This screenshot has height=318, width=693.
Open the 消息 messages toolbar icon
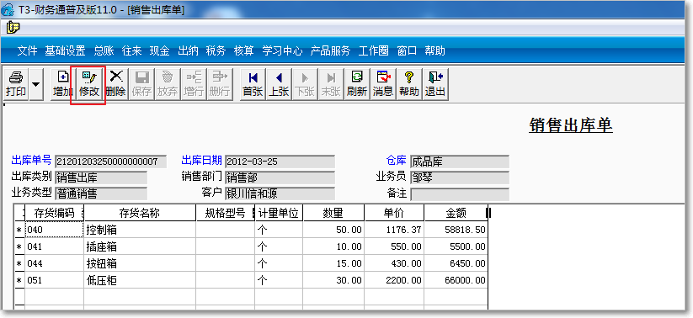[x=383, y=84]
